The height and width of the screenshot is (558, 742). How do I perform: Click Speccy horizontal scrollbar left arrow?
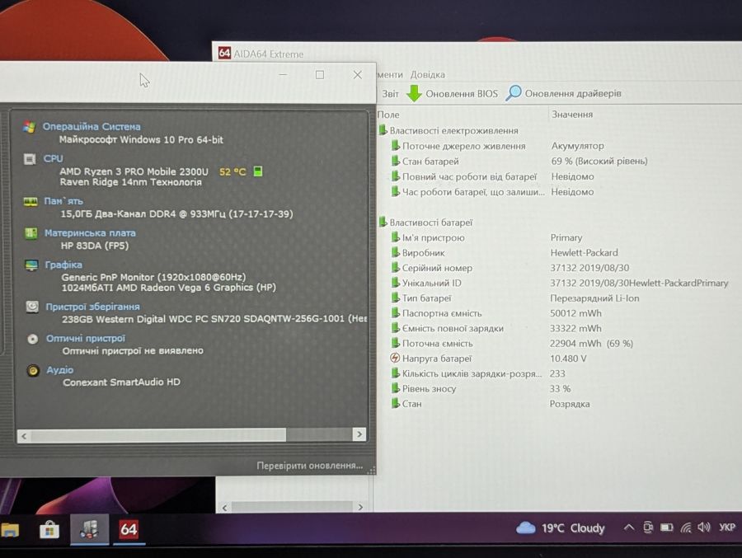24,435
